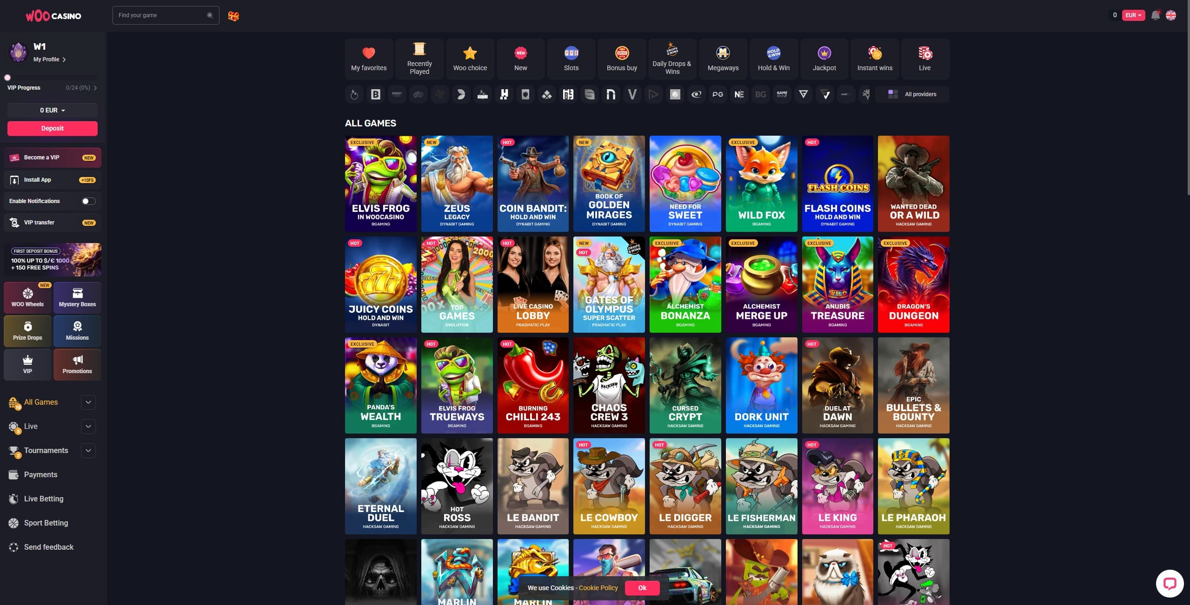Open My Profile link

(49, 59)
